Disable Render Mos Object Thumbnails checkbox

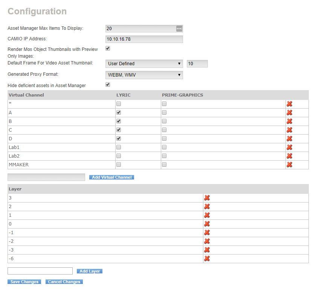[x=108, y=48]
